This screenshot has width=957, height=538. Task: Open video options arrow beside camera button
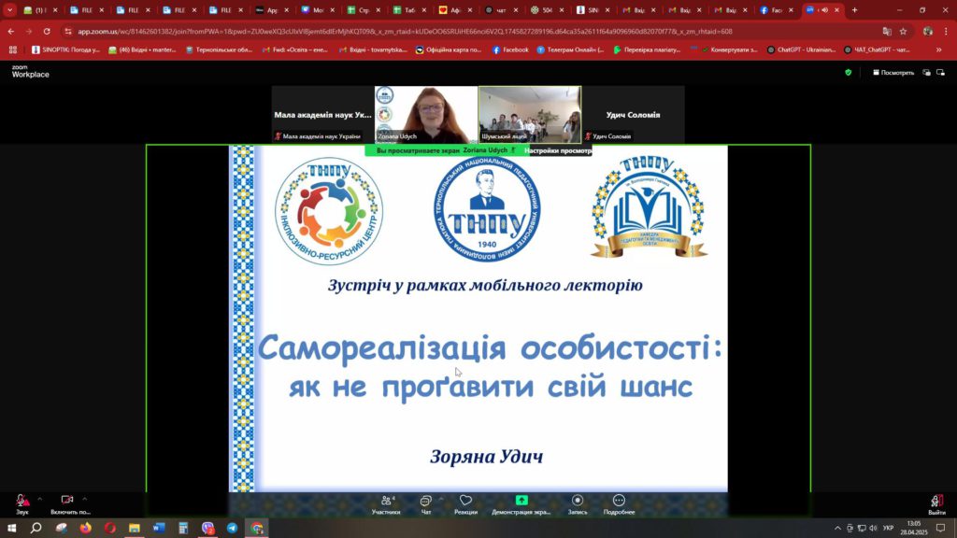coord(84,499)
